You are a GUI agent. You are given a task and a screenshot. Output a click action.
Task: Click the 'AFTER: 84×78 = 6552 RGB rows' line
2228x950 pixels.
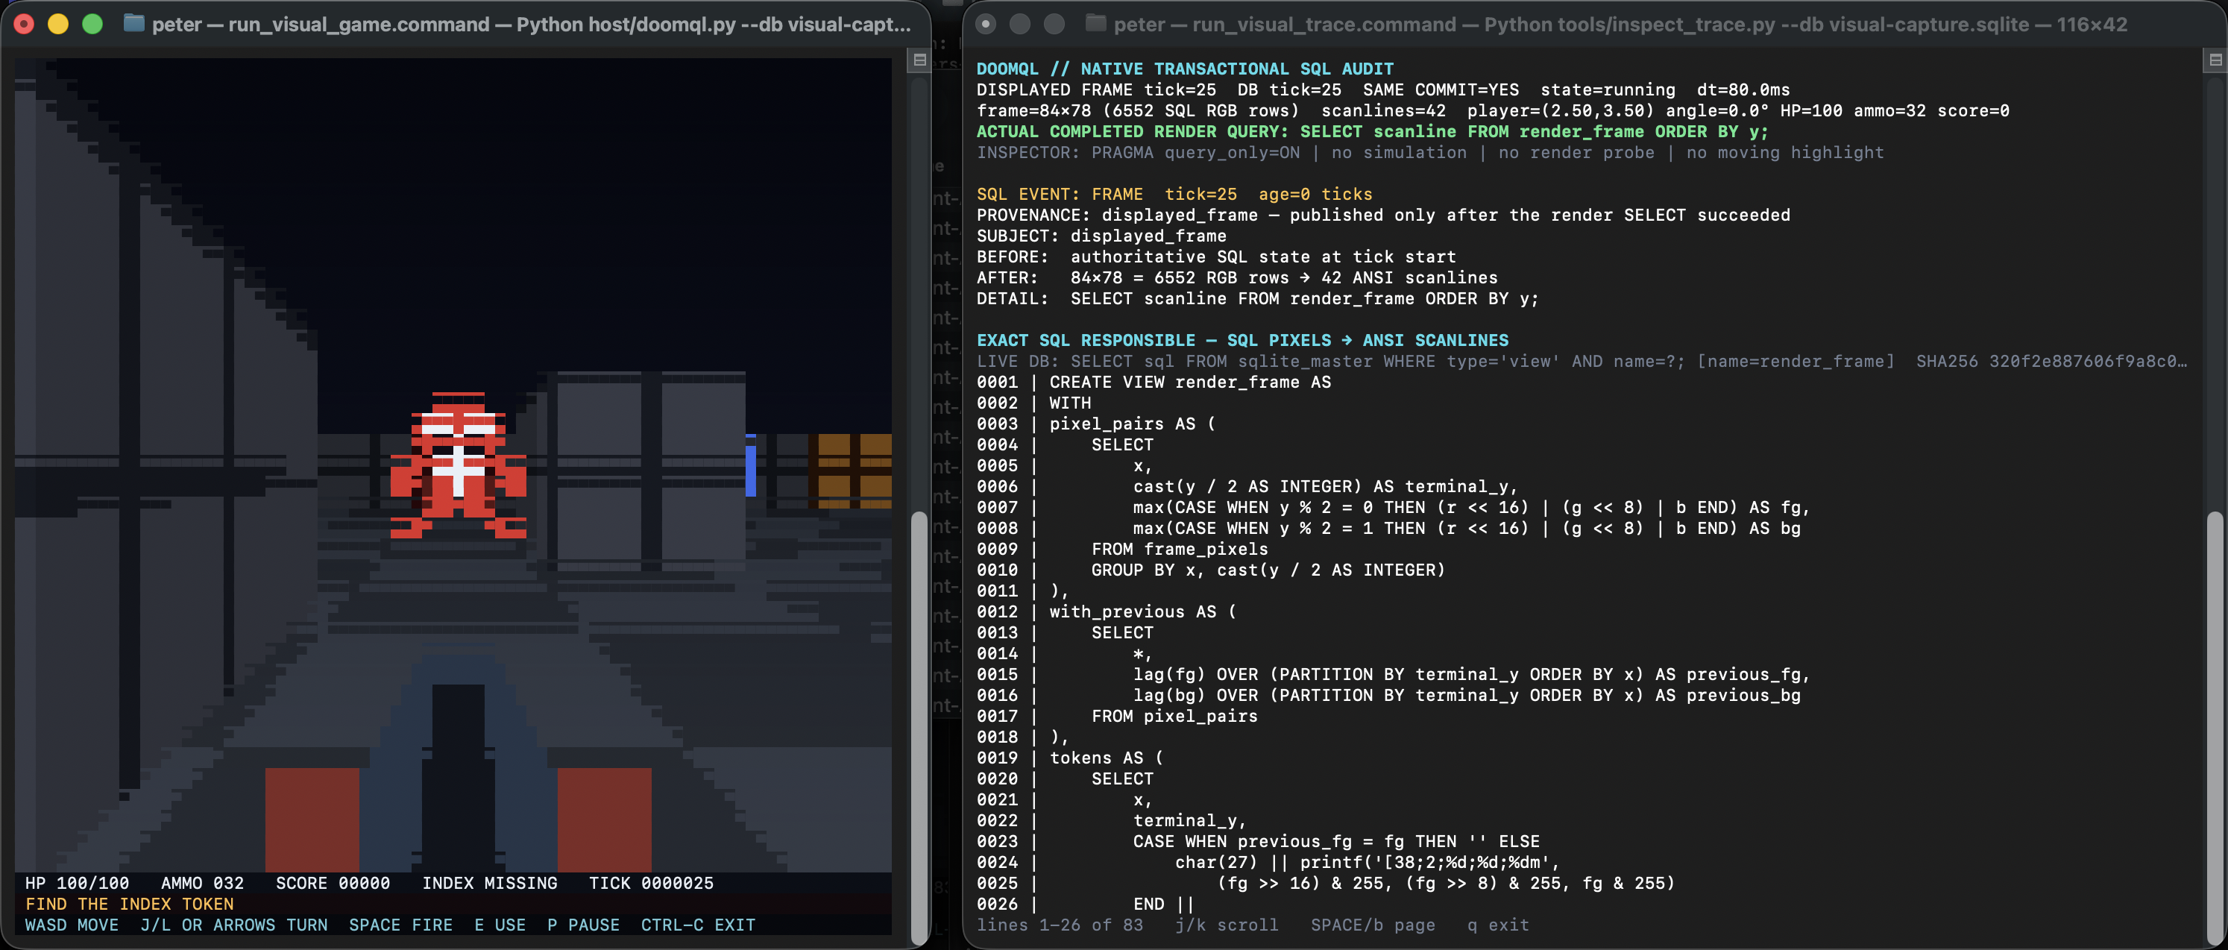click(x=1237, y=277)
